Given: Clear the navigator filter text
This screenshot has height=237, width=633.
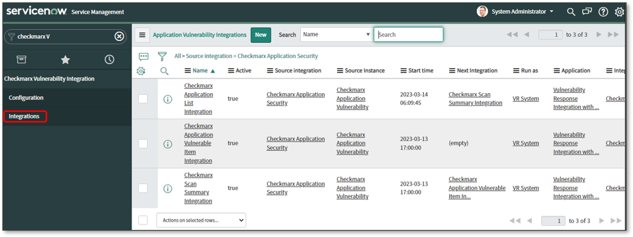Looking at the screenshot, I should 119,36.
